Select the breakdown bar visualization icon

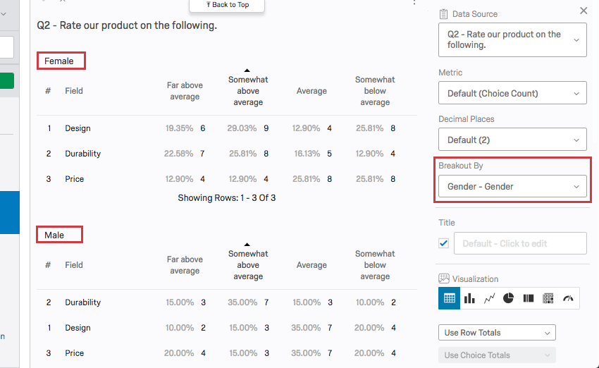click(529, 298)
